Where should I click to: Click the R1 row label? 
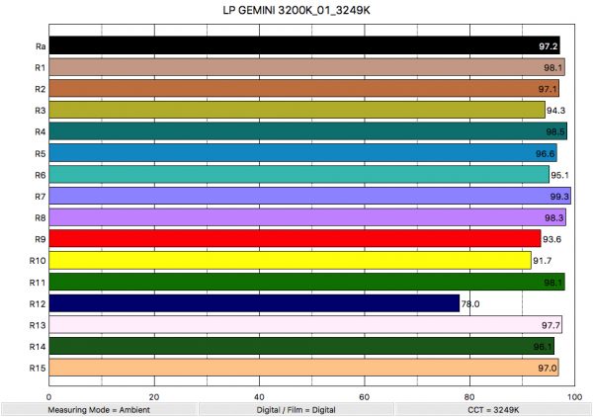point(40,67)
